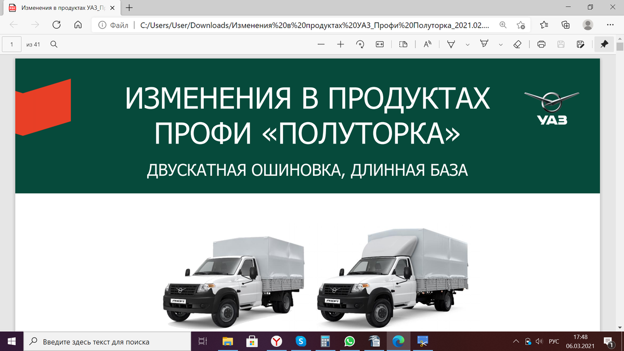Screen dimensions: 624x351
Task: Open Edge Settings and more menu
Action: tap(609, 24)
